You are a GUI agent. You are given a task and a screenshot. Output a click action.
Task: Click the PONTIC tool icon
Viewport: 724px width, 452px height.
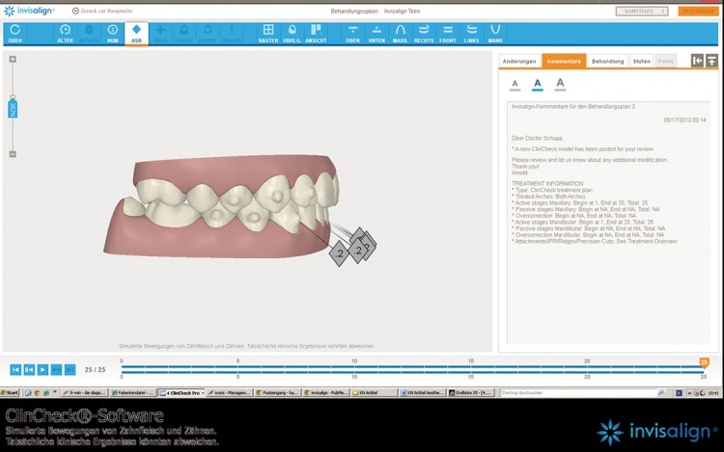[183, 31]
